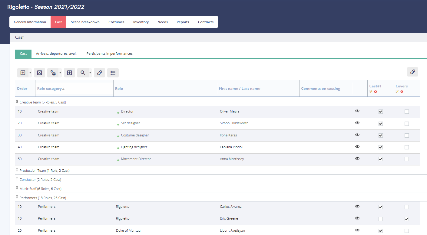Image resolution: width=427 pixels, height=235 pixels.
Task: Click the magnifying glass search icon
Action: (x=83, y=73)
